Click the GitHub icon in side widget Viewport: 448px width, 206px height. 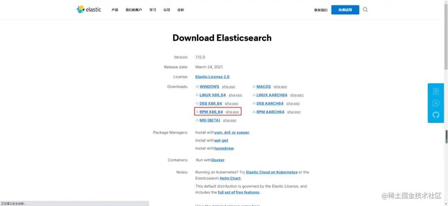(436, 115)
